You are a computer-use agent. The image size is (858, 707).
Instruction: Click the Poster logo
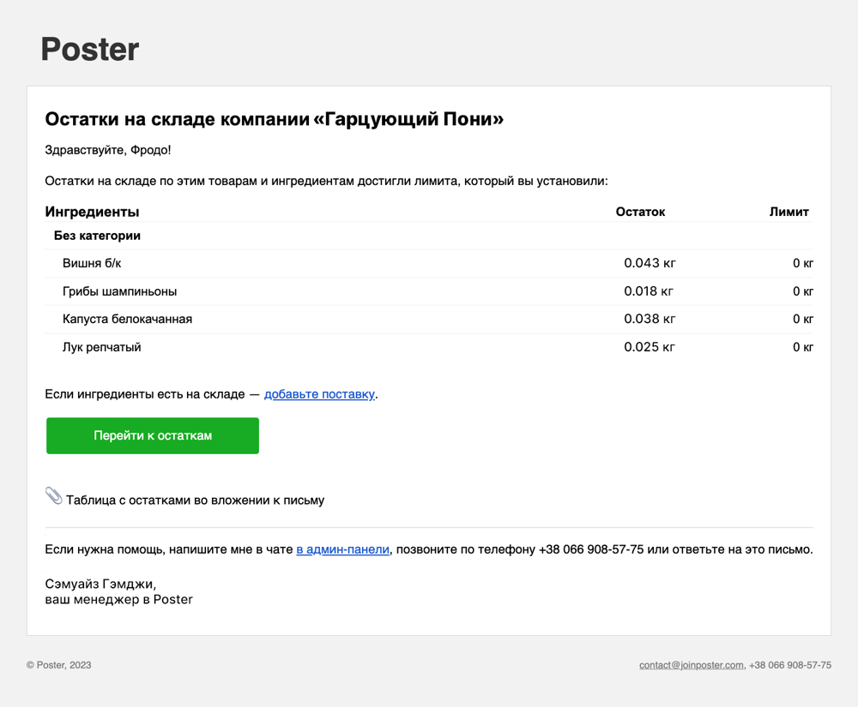[x=89, y=50]
